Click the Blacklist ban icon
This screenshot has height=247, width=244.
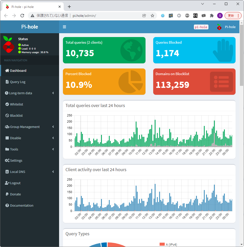click(x=7, y=115)
